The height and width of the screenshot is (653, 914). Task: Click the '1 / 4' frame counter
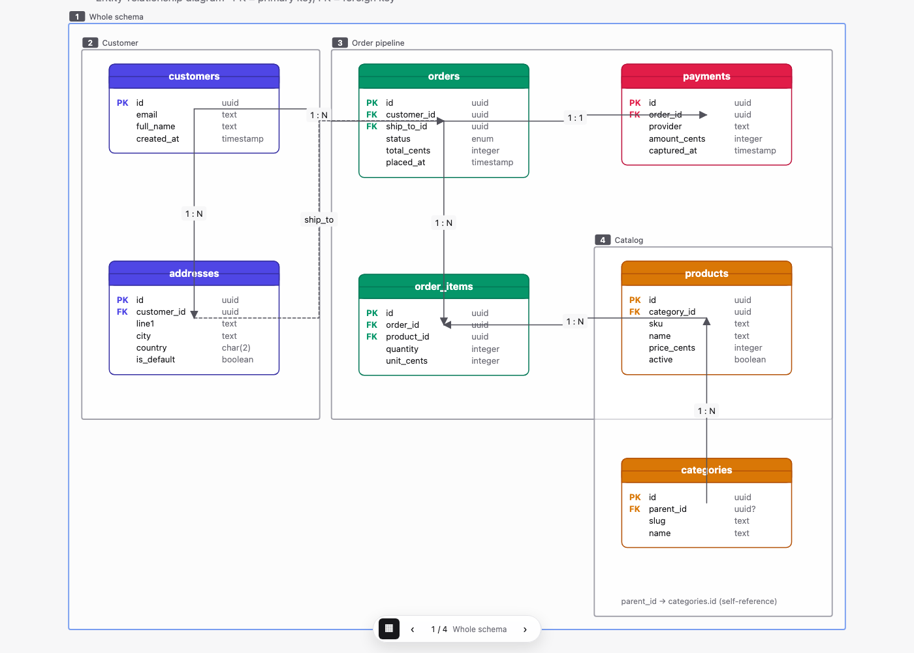pyautogui.click(x=439, y=629)
